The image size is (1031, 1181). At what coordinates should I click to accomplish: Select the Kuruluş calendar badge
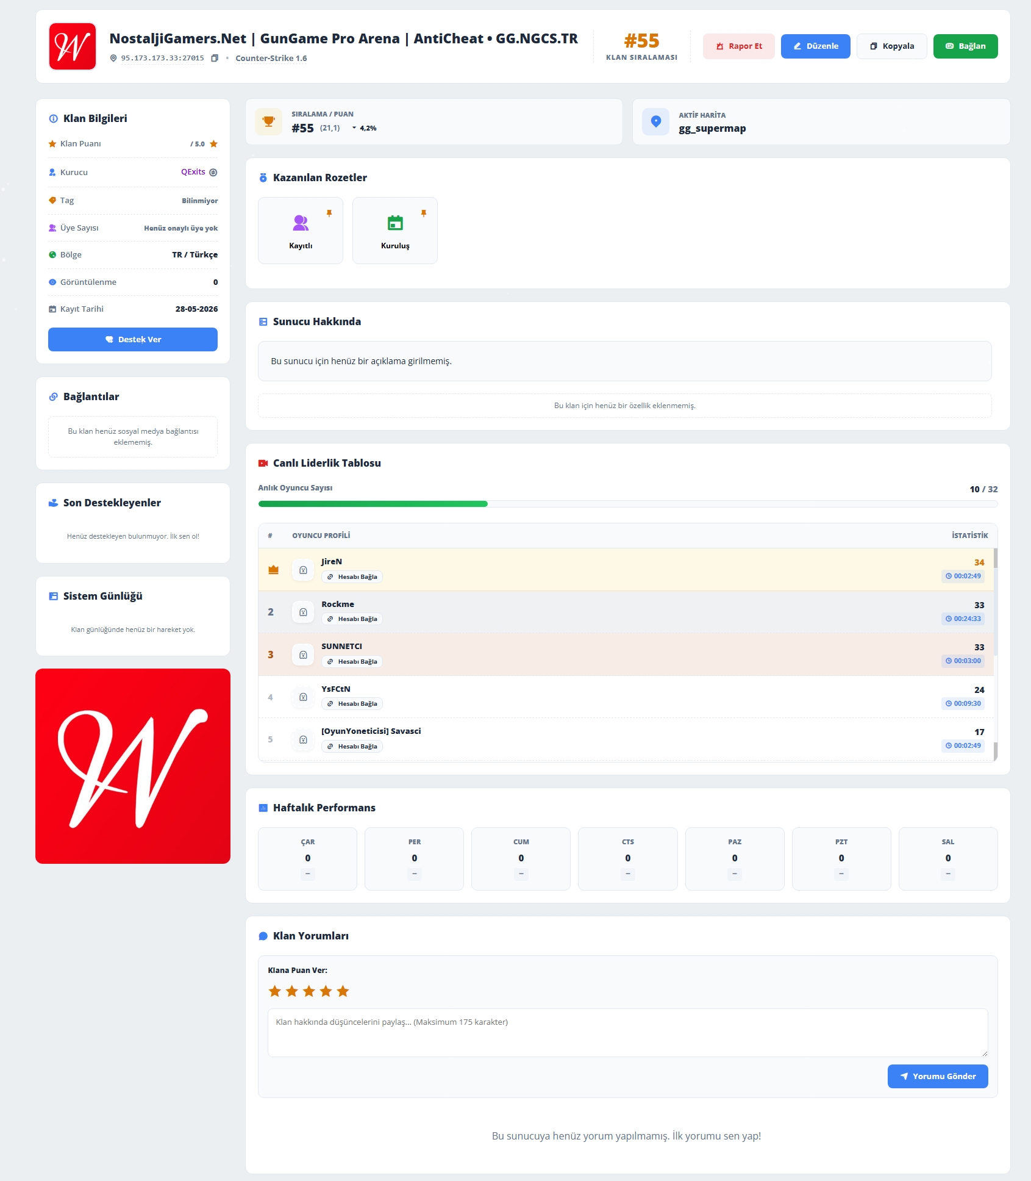click(395, 231)
